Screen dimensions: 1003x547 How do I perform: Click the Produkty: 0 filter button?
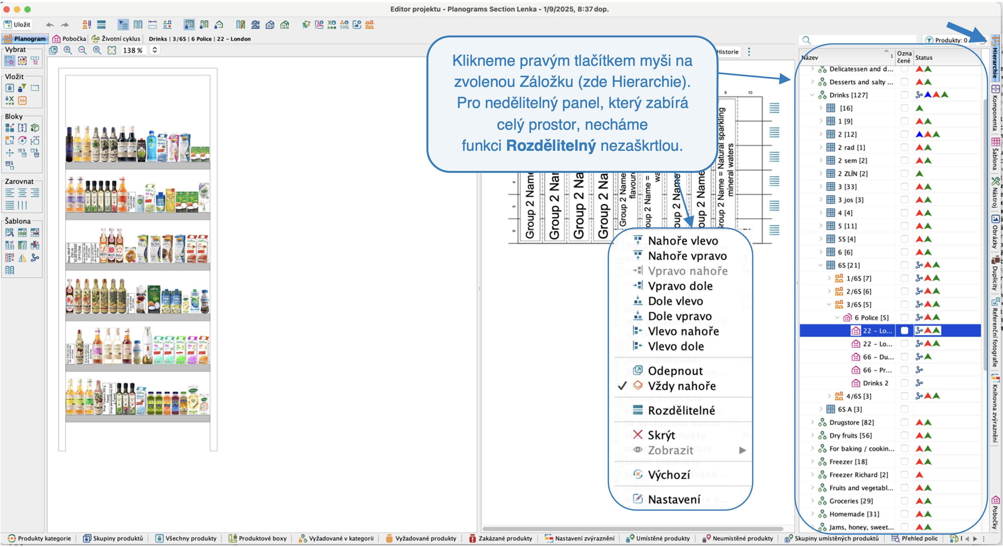coord(946,40)
